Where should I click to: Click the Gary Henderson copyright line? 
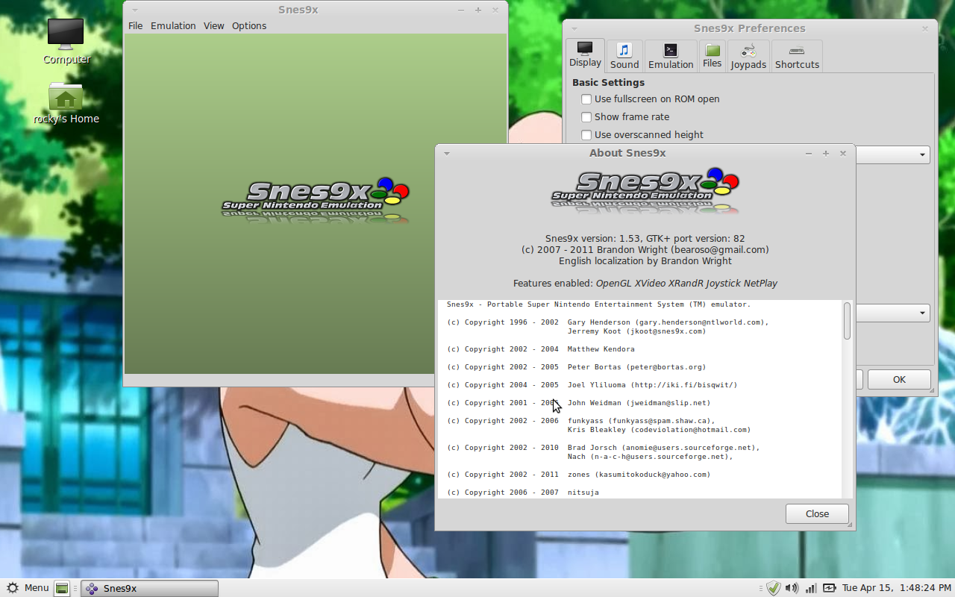pos(607,322)
